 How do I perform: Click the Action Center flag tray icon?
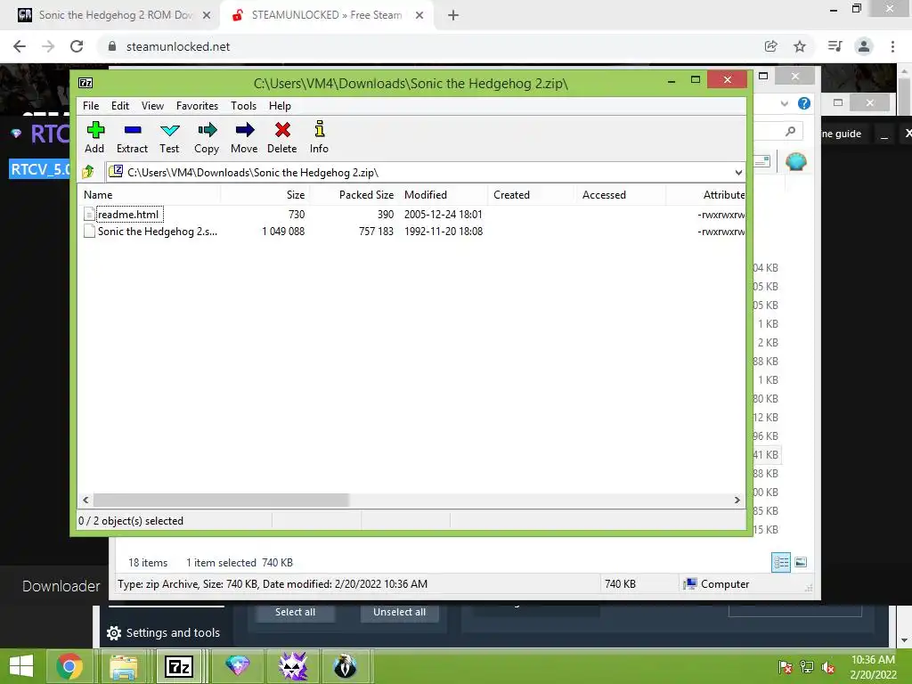click(x=786, y=667)
